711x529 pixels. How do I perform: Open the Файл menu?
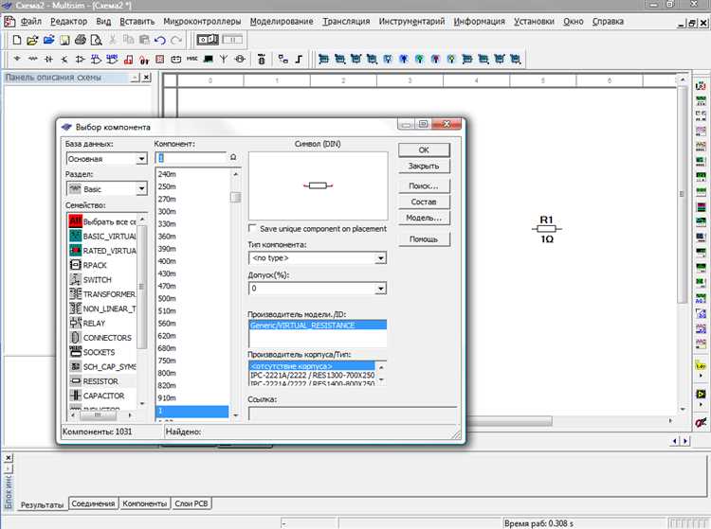click(31, 21)
